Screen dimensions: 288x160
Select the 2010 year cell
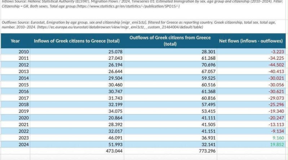pos(15,52)
